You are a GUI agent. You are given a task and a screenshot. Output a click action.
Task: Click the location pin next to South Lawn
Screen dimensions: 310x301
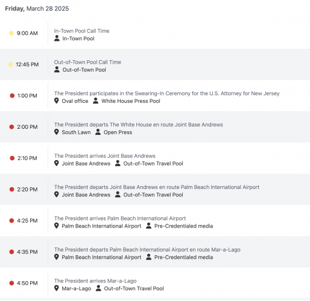coord(57,132)
